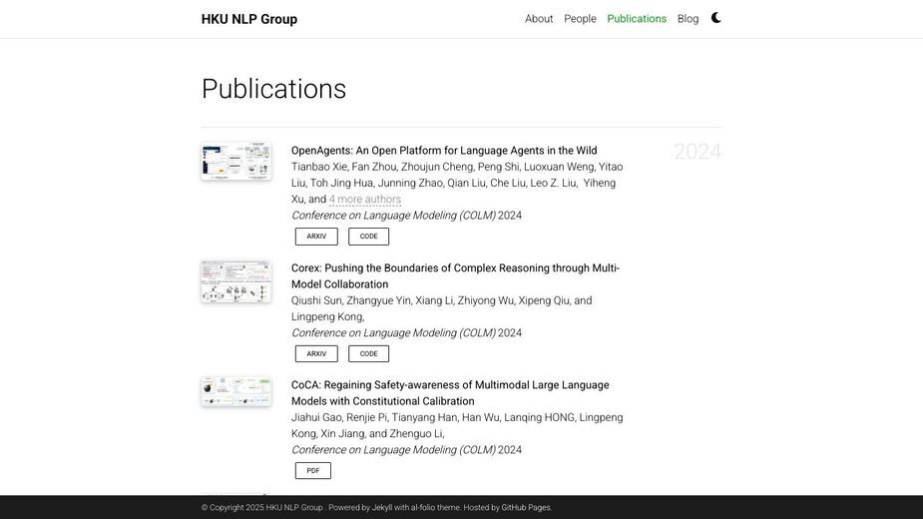Click the HKU NLP Group site title

pos(249,19)
